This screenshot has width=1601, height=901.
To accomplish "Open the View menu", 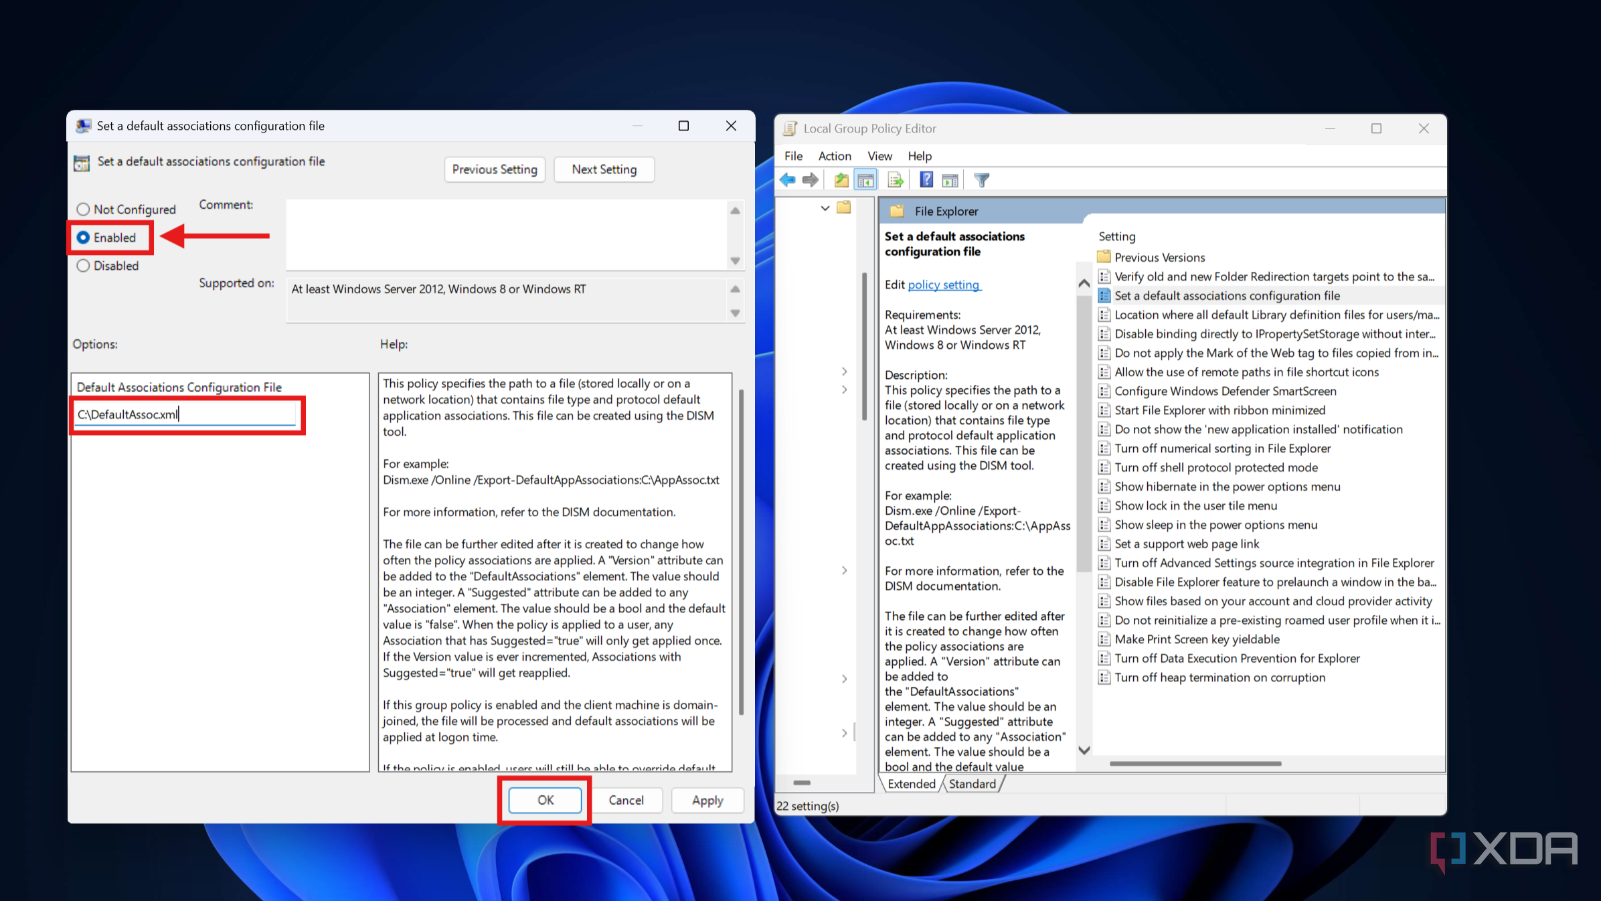I will [x=879, y=156].
